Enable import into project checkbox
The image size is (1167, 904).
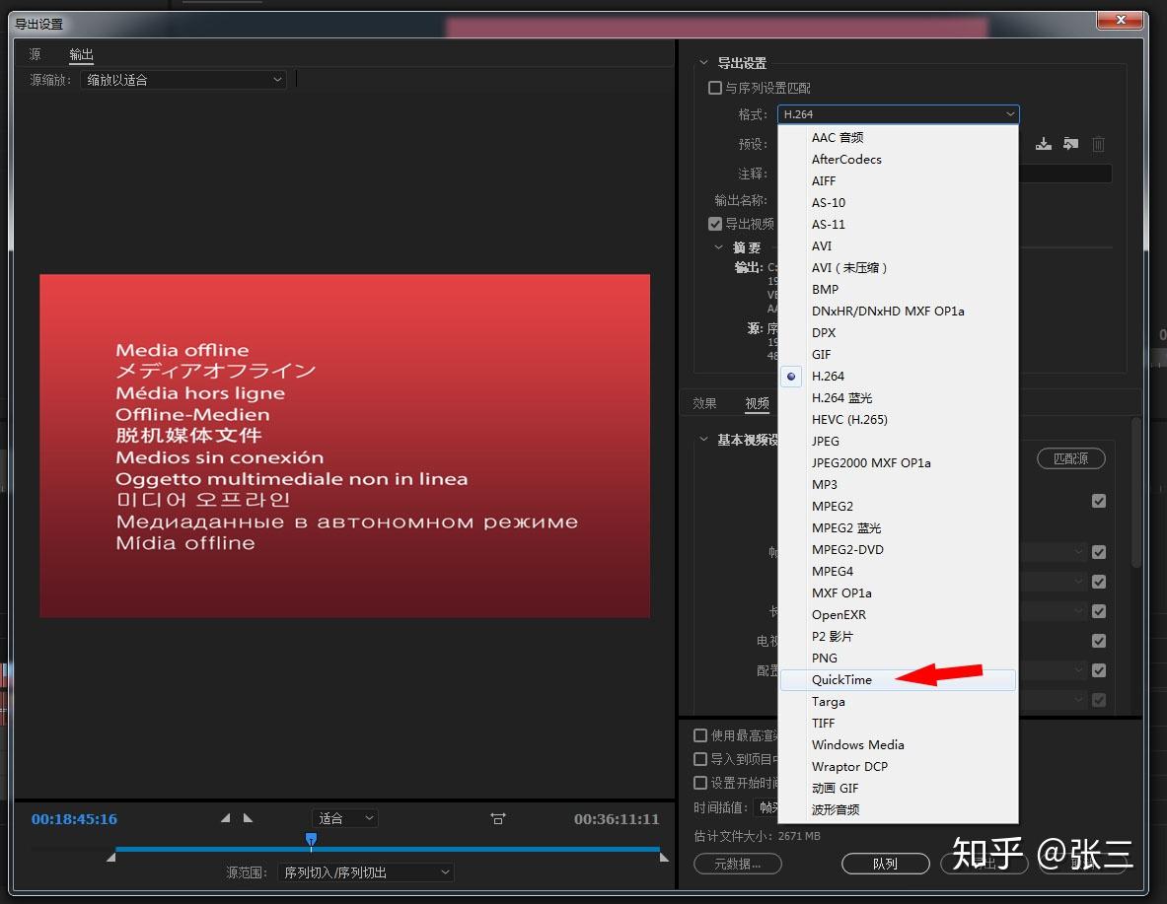pyautogui.click(x=700, y=759)
